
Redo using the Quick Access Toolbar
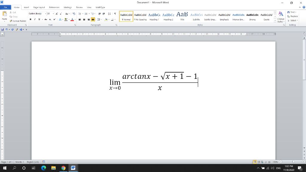12,30
